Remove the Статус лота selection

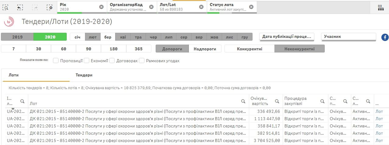(251, 7)
